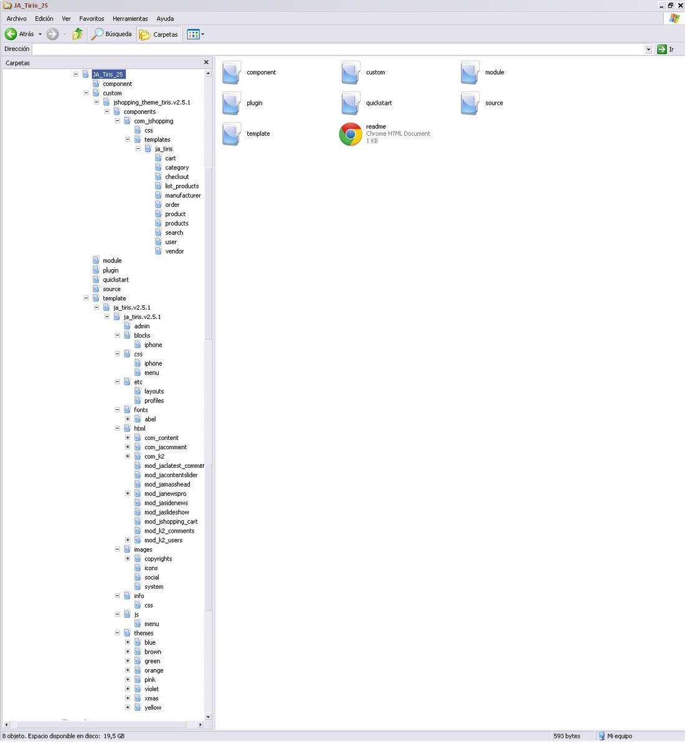Open the Ver menu
The width and height of the screenshot is (685, 742).
click(x=66, y=19)
